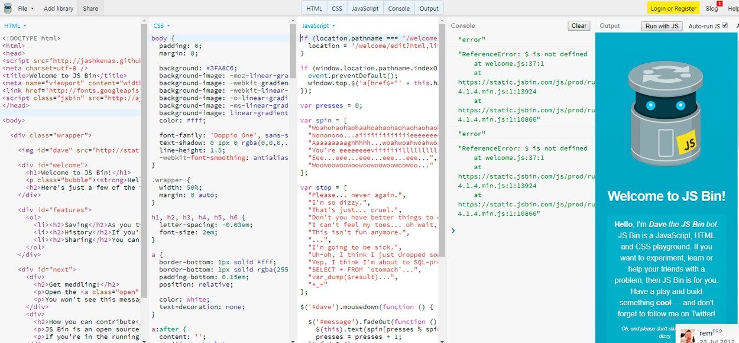The width and height of the screenshot is (739, 343).
Task: Click the 'Welcome to JS Bin!' output heading
Action: click(666, 197)
